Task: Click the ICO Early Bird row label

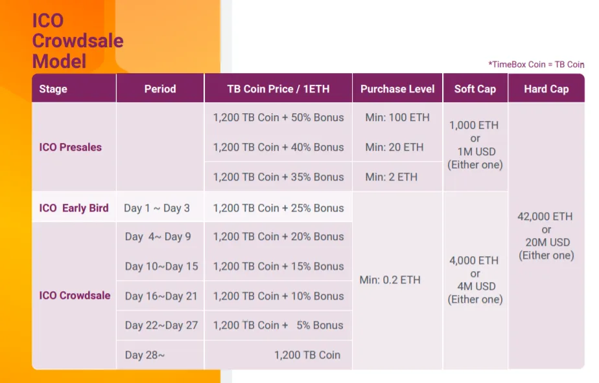Action: click(x=74, y=208)
